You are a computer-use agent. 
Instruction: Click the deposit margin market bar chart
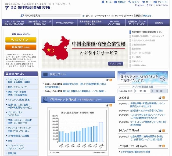click(78, 131)
